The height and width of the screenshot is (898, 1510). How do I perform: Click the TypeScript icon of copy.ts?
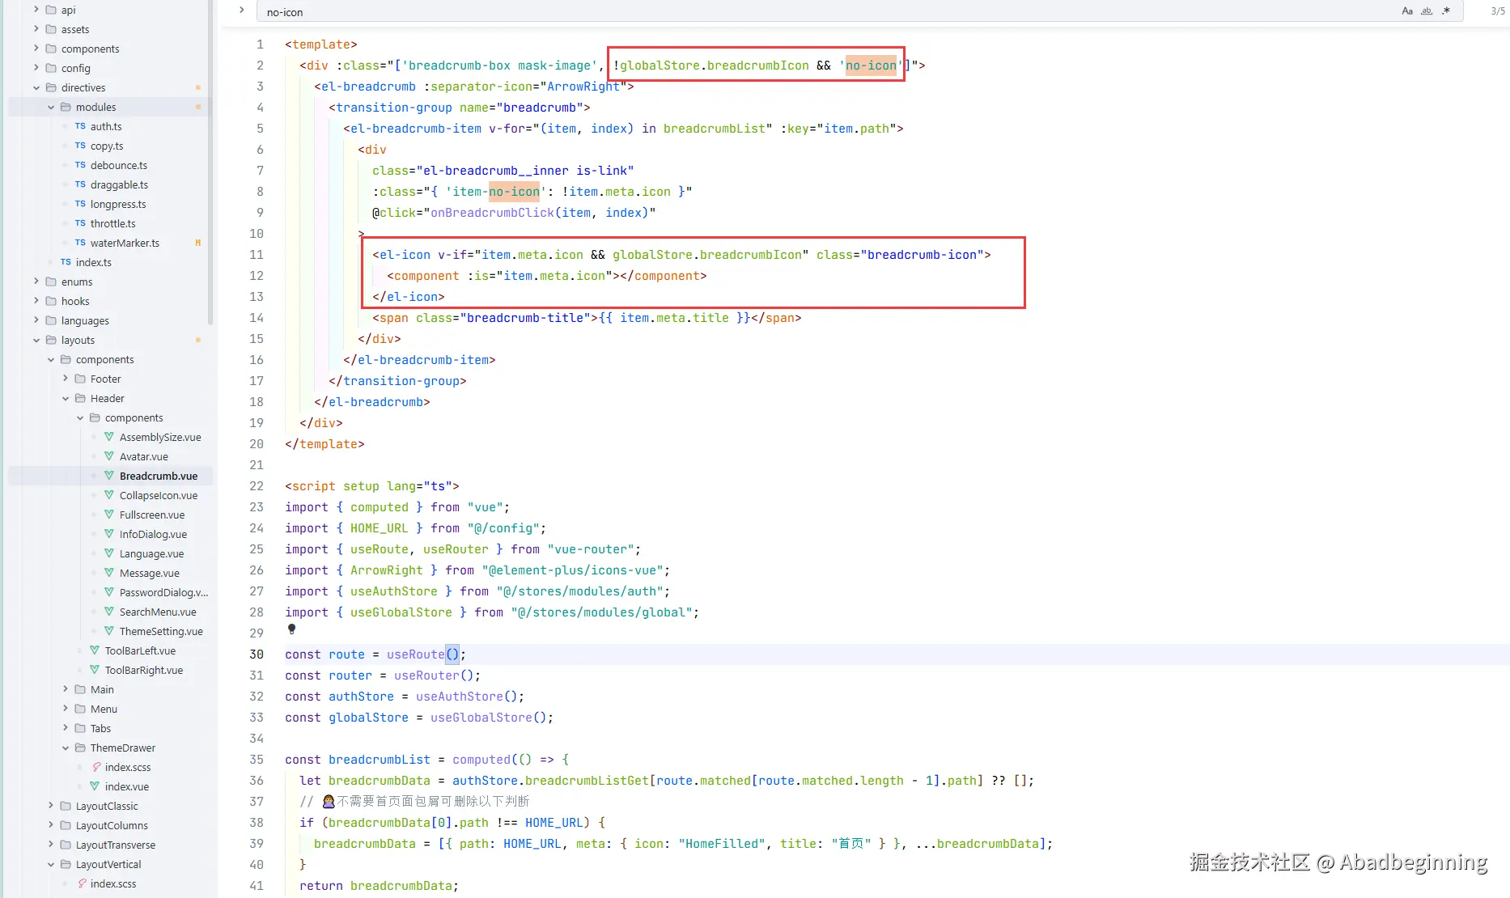tap(80, 146)
